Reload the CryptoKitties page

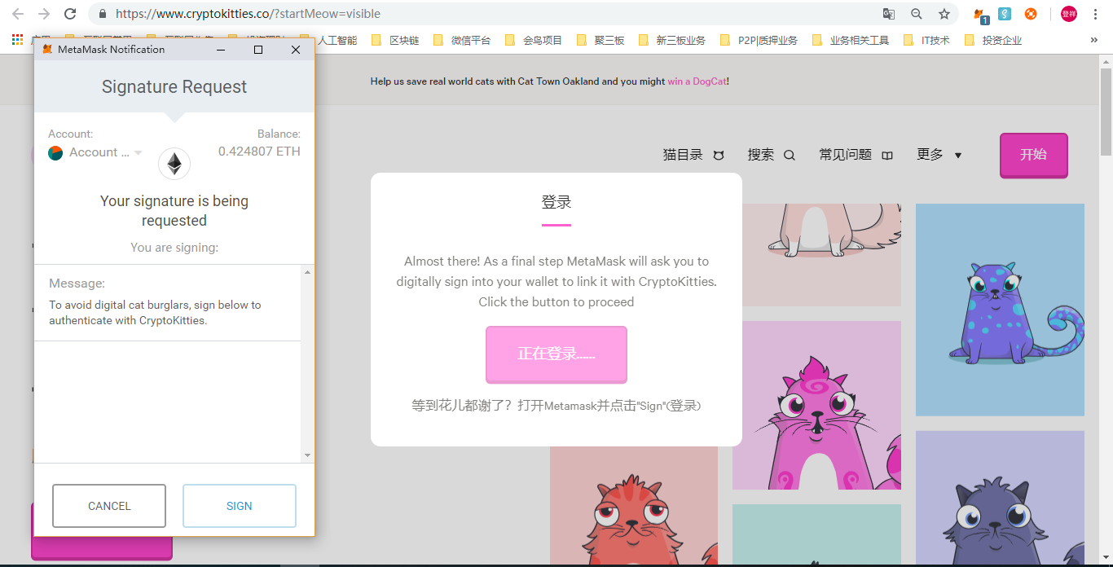(x=70, y=14)
